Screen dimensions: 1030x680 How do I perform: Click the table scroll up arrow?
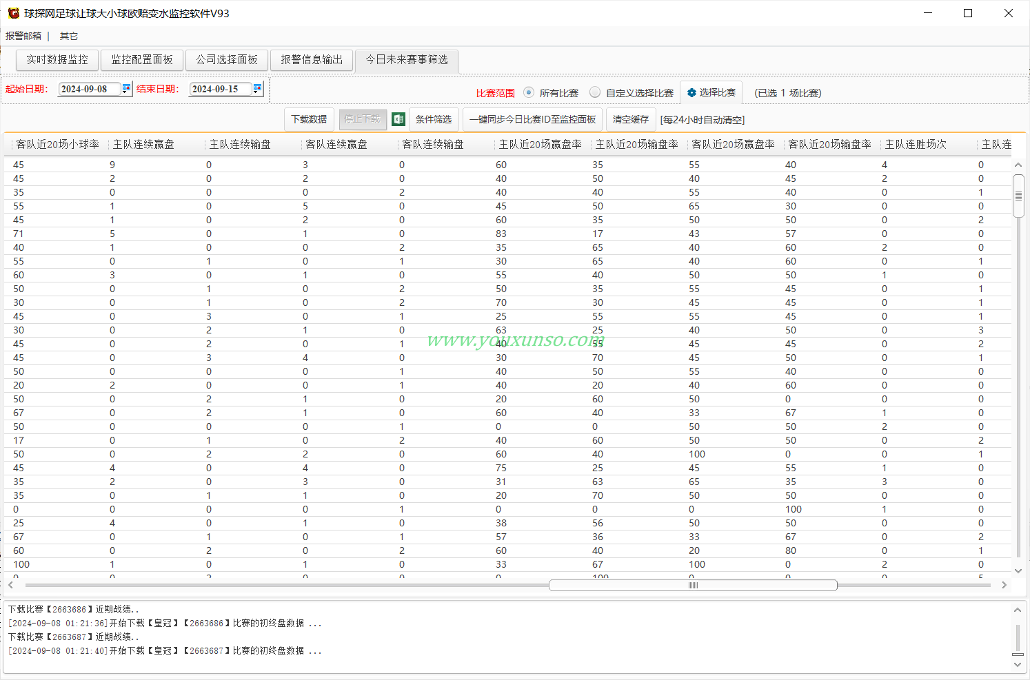[x=1018, y=165]
